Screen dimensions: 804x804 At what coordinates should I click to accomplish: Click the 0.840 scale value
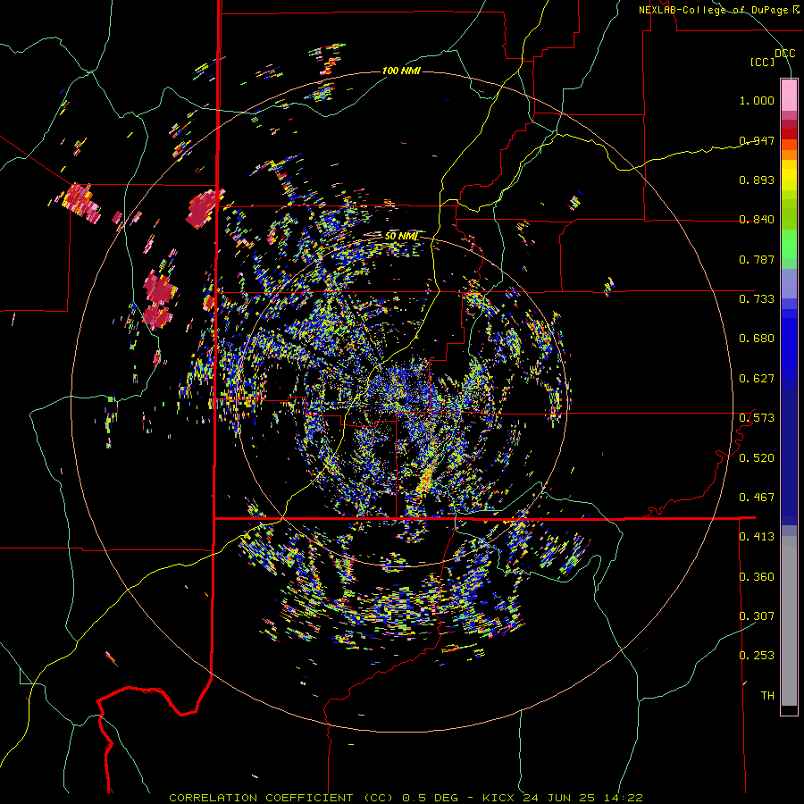tap(757, 220)
